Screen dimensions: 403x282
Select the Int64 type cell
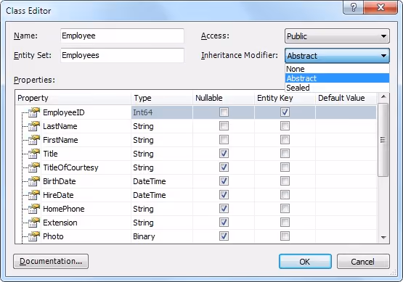(x=162, y=112)
